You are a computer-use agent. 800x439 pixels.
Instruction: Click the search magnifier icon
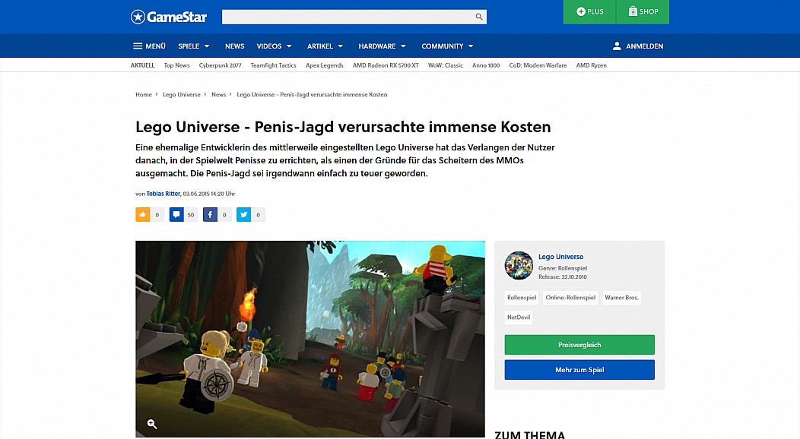478,17
